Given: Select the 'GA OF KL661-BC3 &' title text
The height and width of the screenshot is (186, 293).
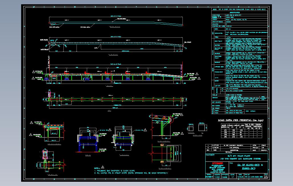Looking at the screenshot, I should [250, 165].
